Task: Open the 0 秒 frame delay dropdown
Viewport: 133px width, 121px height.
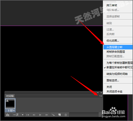Action: point(11,110)
